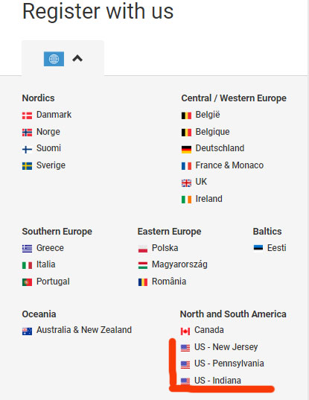Click the Canada flag icon
Screen dimensions: 309x400
coord(185,331)
